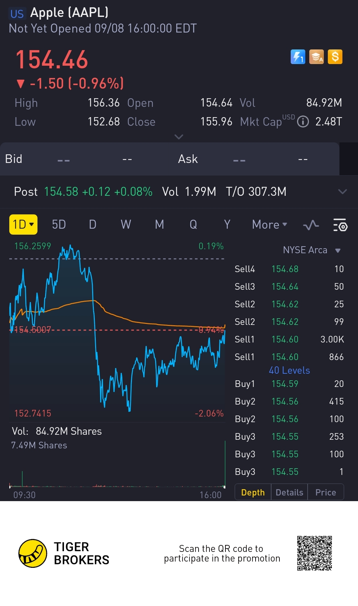Tap the chart low label 152.7415

click(x=32, y=414)
